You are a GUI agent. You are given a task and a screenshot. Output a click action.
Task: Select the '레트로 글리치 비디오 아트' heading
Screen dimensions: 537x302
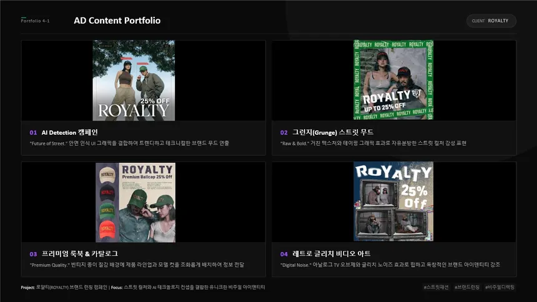click(331, 254)
